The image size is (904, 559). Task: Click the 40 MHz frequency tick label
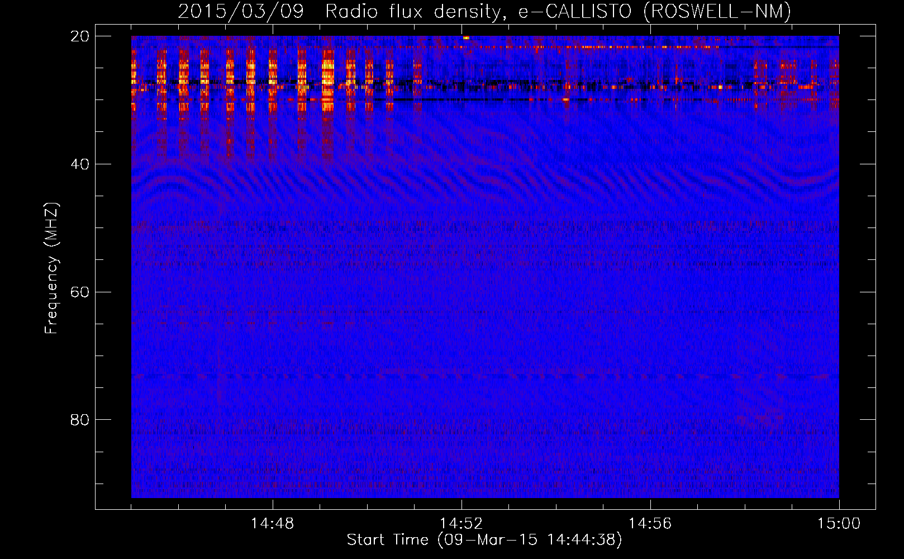coord(80,164)
